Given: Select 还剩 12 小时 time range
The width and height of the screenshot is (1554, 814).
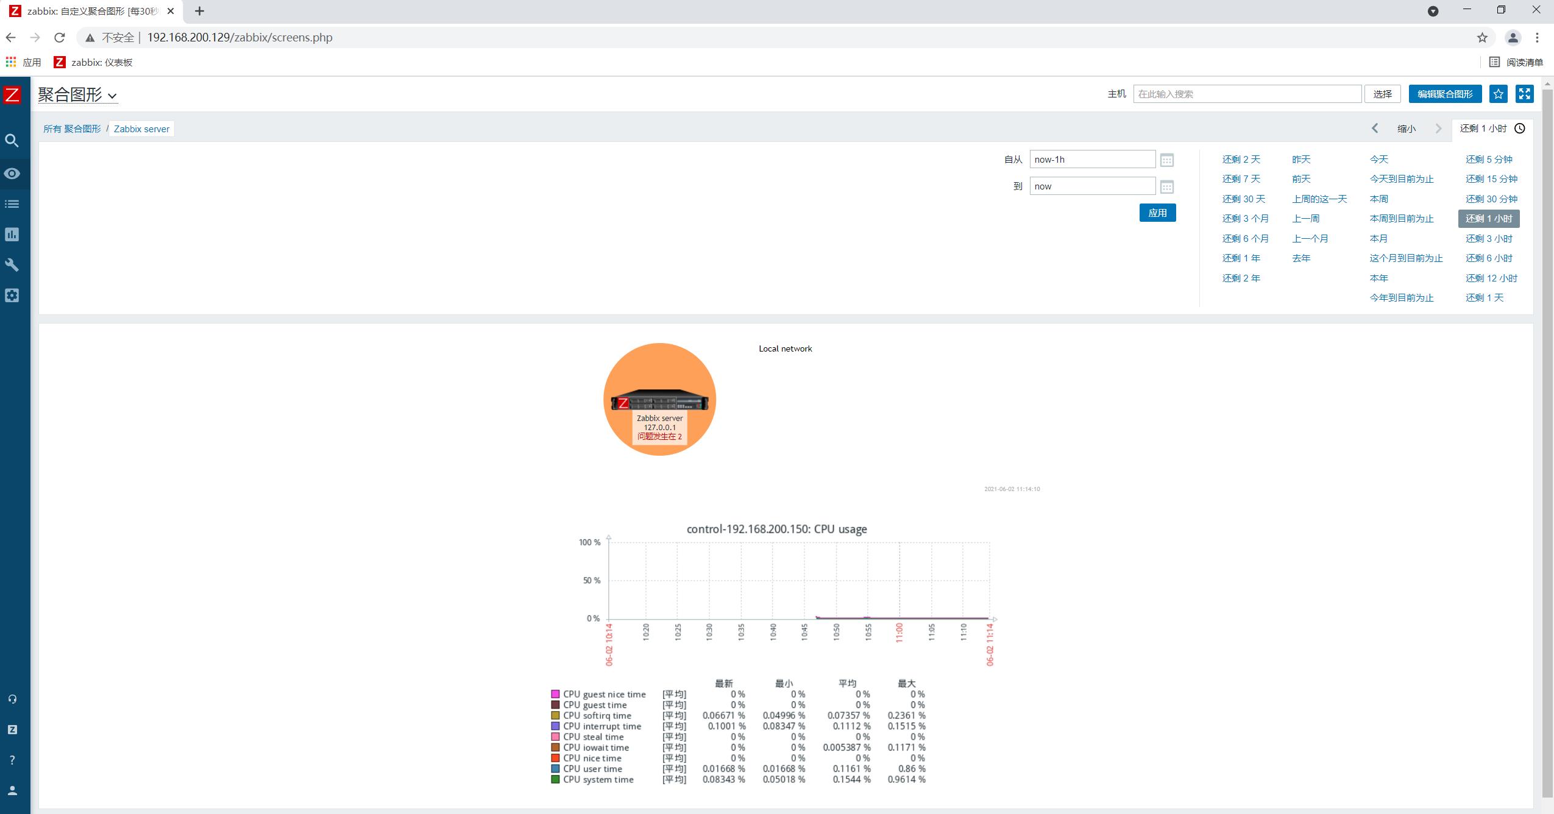Looking at the screenshot, I should coord(1491,278).
